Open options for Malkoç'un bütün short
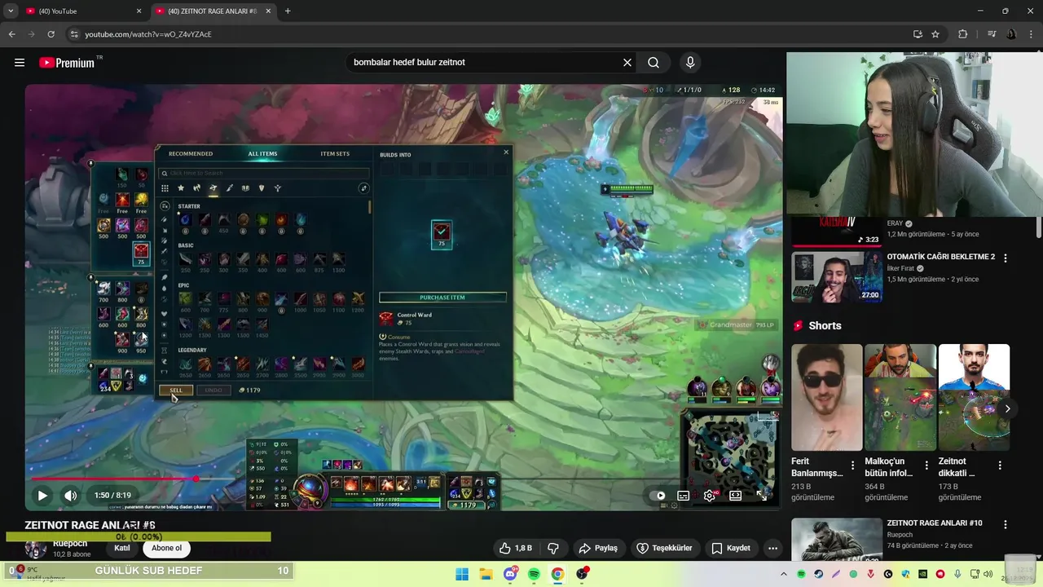The image size is (1043, 587). 926,466
